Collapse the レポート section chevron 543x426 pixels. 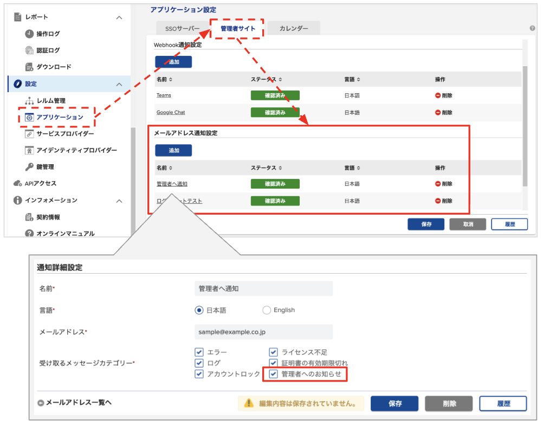[x=119, y=17]
